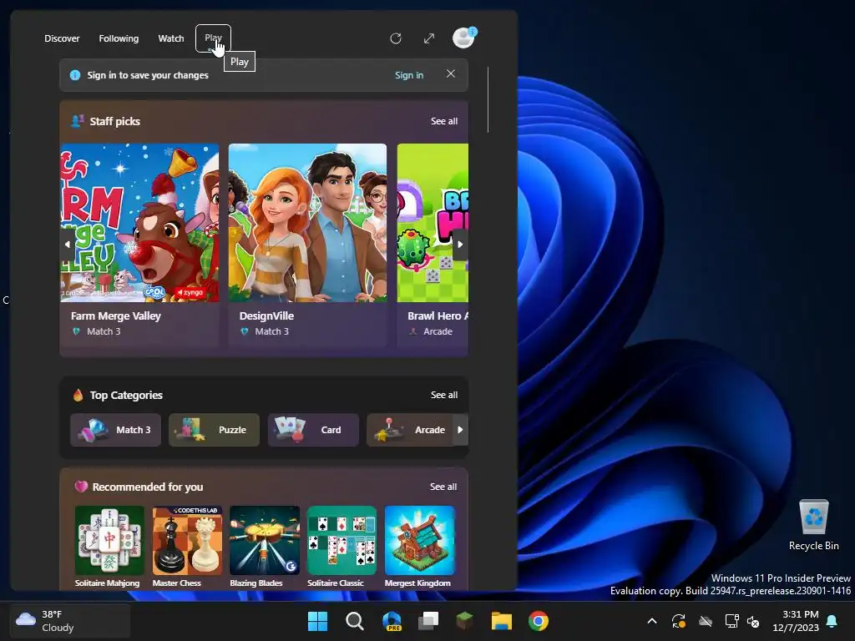Open Brawl Hero game card
Image resolution: width=855 pixels, height=641 pixels.
point(433,245)
